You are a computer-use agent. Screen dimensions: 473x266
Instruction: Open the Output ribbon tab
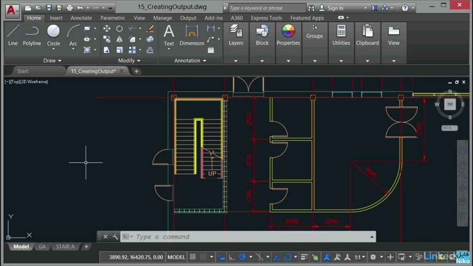click(x=188, y=18)
